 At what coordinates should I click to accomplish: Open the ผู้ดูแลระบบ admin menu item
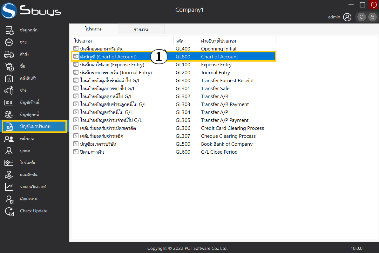29,199
